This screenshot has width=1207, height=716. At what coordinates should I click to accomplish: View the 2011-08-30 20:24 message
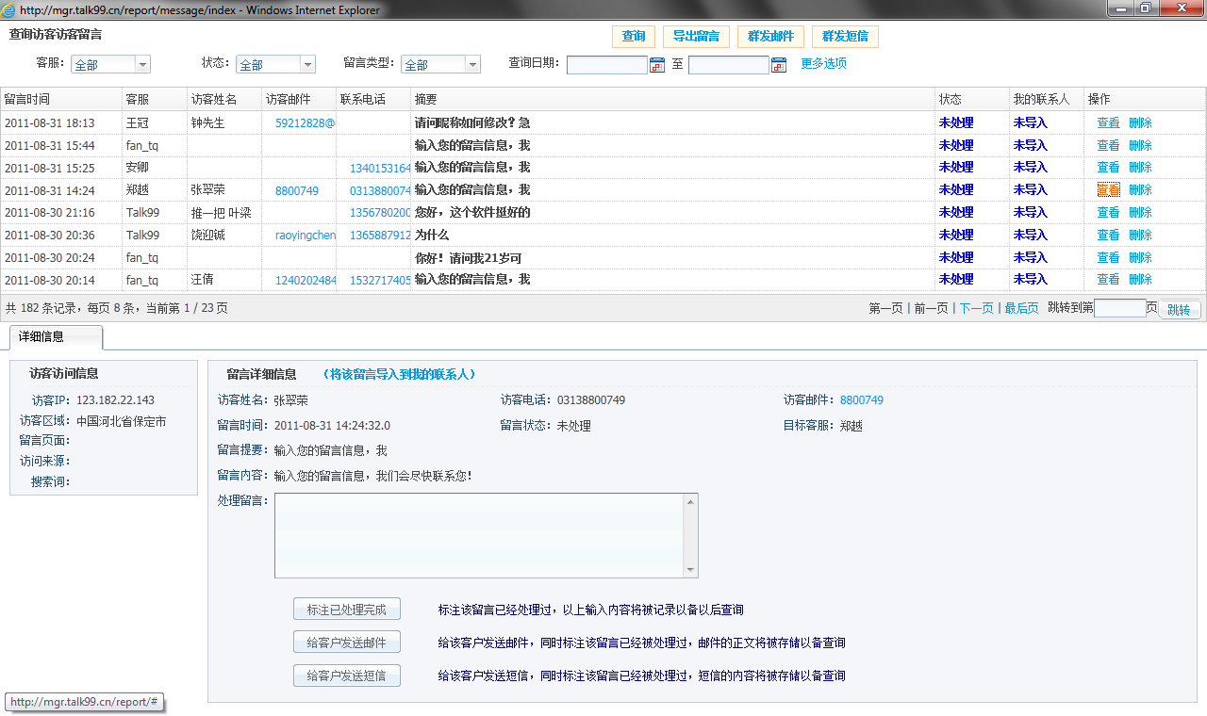coord(1108,257)
